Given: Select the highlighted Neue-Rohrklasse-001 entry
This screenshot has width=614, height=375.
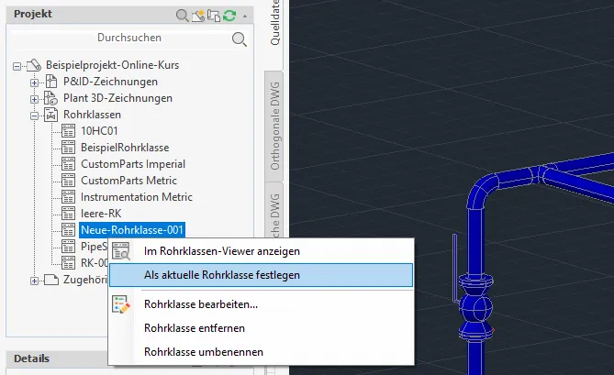Looking at the screenshot, I should (132, 230).
